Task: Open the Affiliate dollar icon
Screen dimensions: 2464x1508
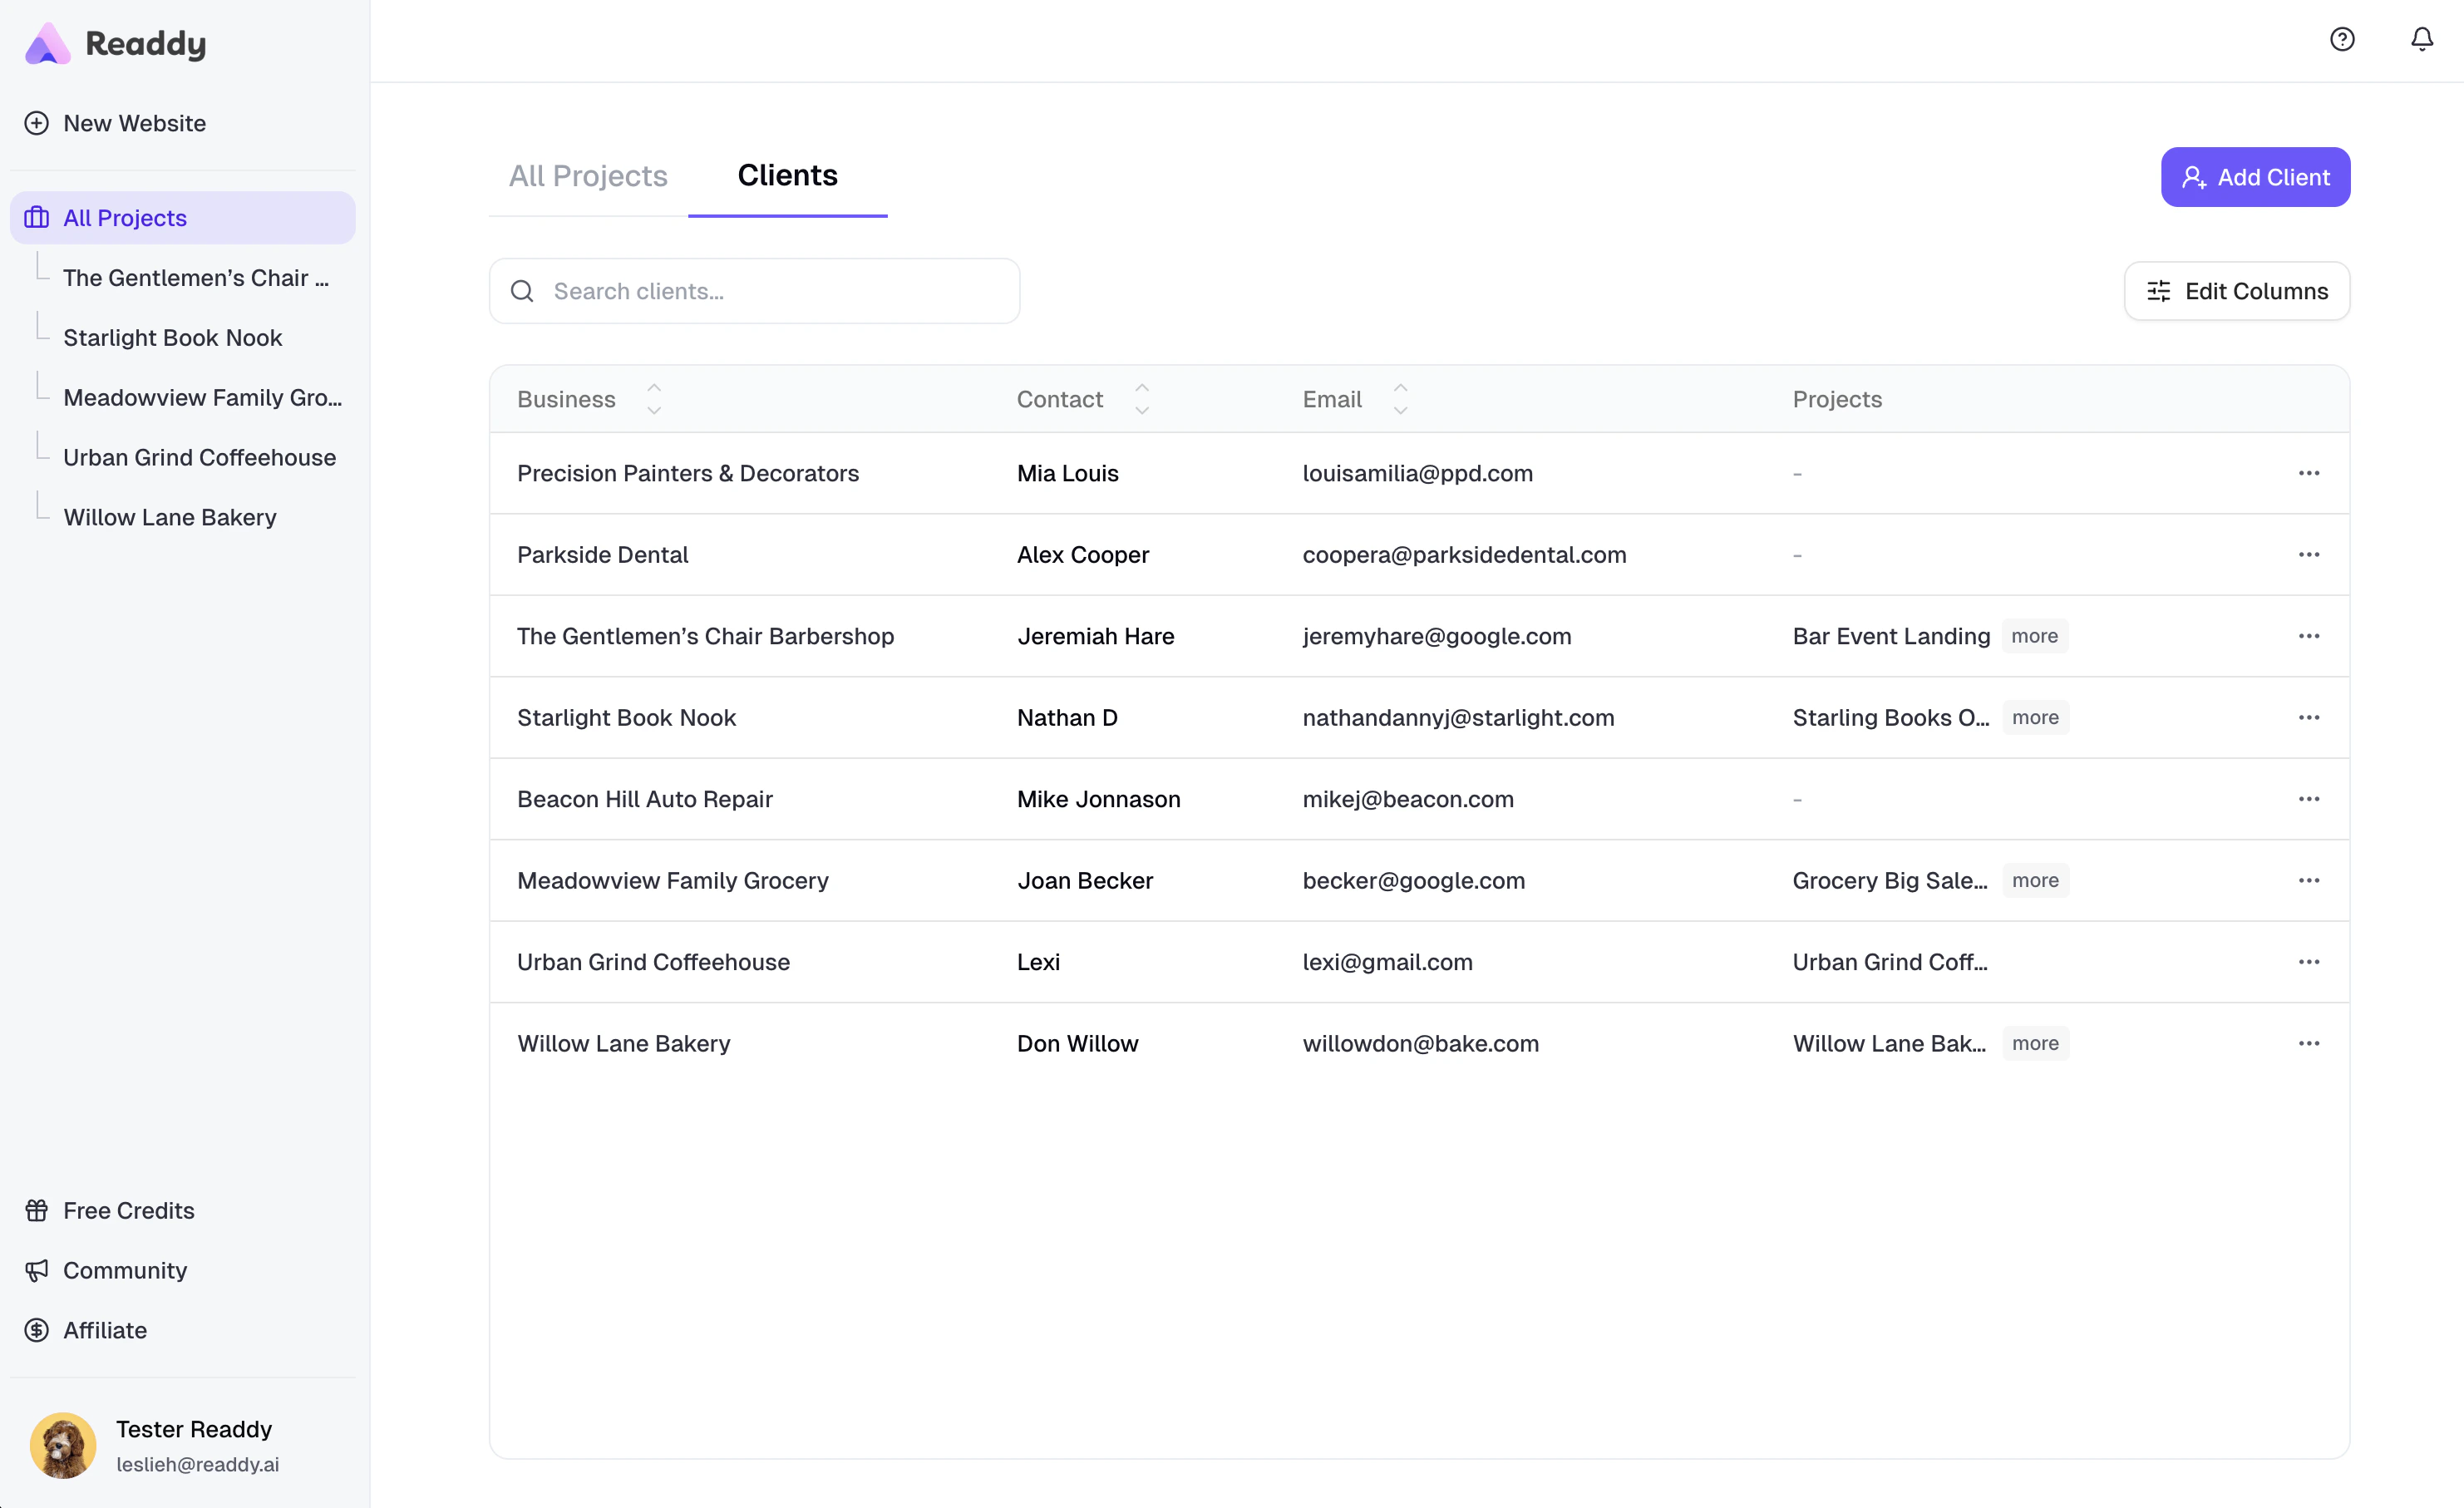Action: [36, 1330]
